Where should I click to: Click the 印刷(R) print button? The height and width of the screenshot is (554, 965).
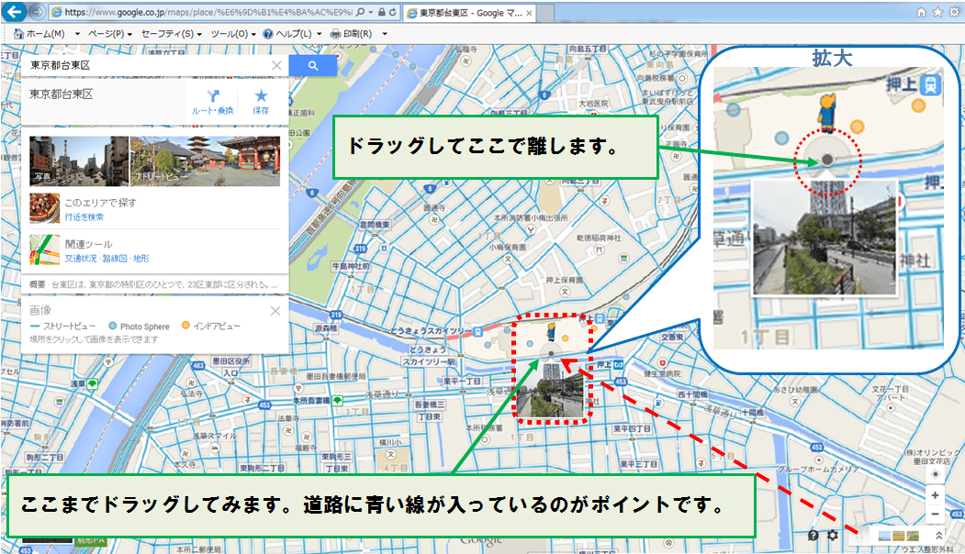pyautogui.click(x=352, y=34)
